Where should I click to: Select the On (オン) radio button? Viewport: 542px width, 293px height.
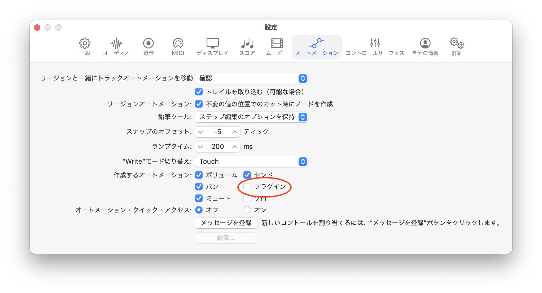coord(247,210)
